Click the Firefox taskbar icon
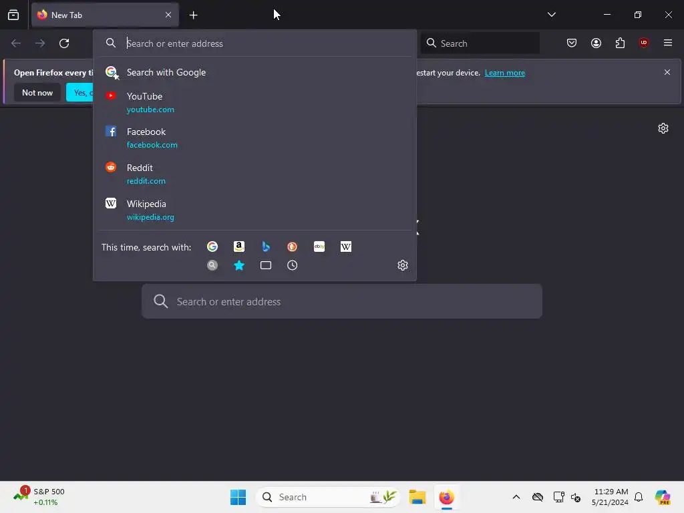Screen dimensions: 684x513 tap(447, 497)
